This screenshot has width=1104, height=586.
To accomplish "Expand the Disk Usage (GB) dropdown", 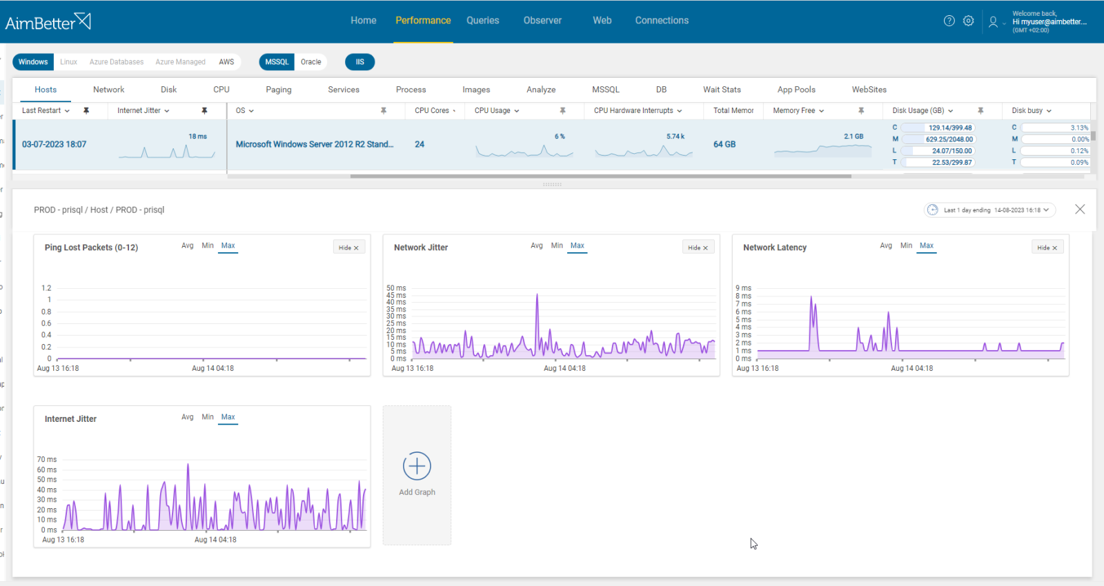I will [950, 111].
